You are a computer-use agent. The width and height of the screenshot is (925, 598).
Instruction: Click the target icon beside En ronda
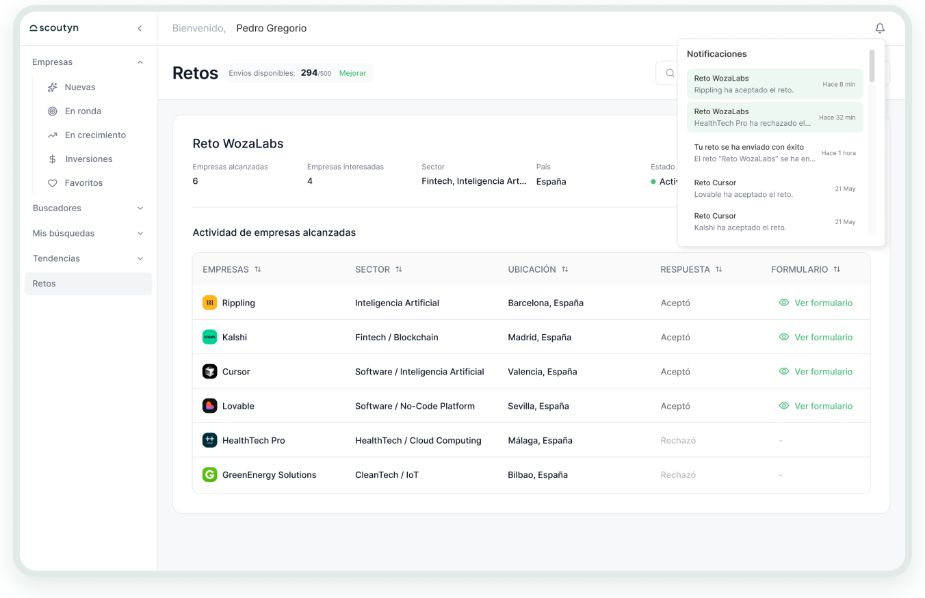pyautogui.click(x=52, y=111)
